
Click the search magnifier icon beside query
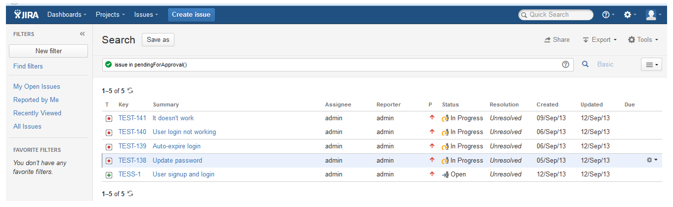click(585, 64)
